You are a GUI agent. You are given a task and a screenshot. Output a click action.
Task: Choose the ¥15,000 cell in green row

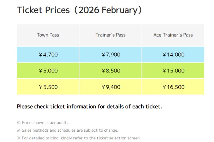pyautogui.click(x=173, y=71)
